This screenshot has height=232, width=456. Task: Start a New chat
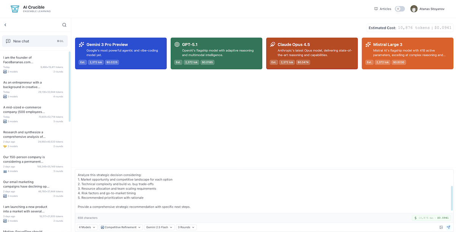[35, 41]
